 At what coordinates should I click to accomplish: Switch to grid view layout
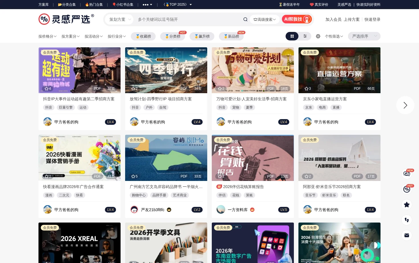tap(292, 36)
